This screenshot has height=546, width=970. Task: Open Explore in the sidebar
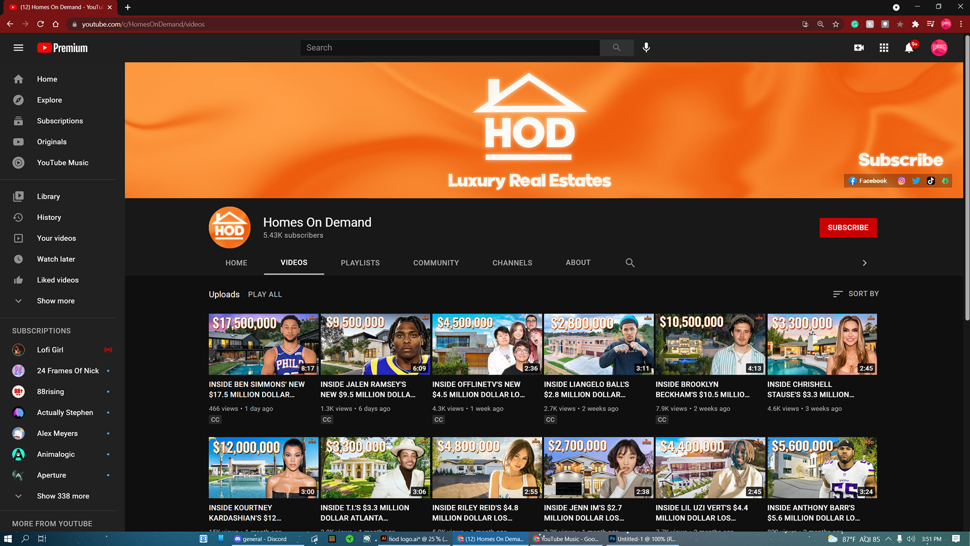click(x=49, y=100)
